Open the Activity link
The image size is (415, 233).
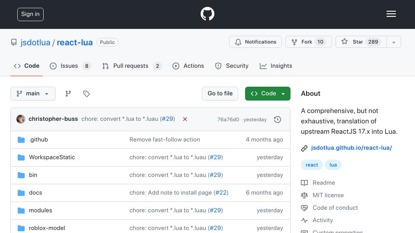pyautogui.click(x=322, y=220)
